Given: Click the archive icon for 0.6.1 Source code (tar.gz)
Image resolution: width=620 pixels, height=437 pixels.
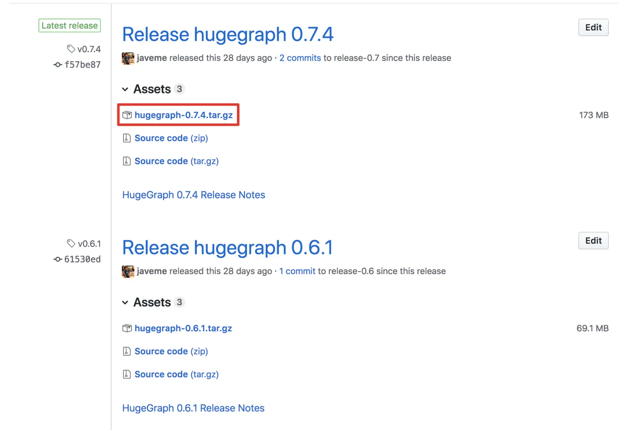Looking at the screenshot, I should click(127, 375).
